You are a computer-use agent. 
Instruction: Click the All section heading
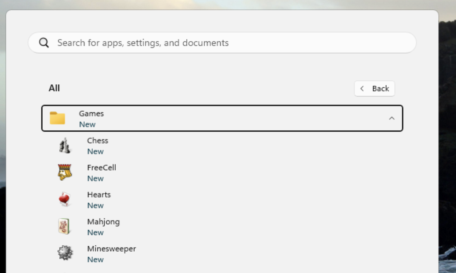click(54, 88)
